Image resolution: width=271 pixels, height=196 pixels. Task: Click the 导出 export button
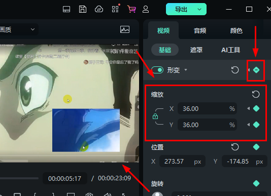pyautogui.click(x=181, y=9)
